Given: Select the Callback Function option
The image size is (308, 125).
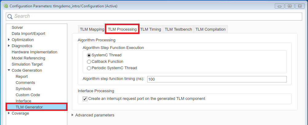Looking at the screenshot, I should tap(89, 62).
